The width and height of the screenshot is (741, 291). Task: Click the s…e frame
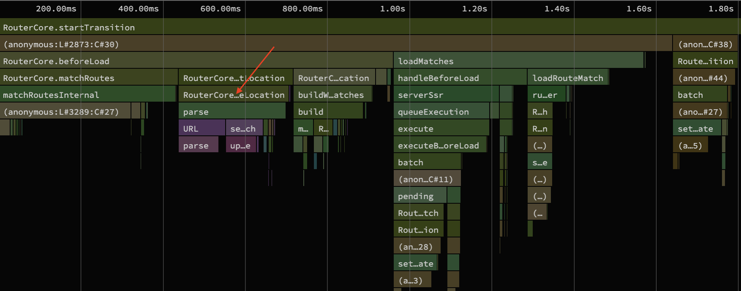540,162
